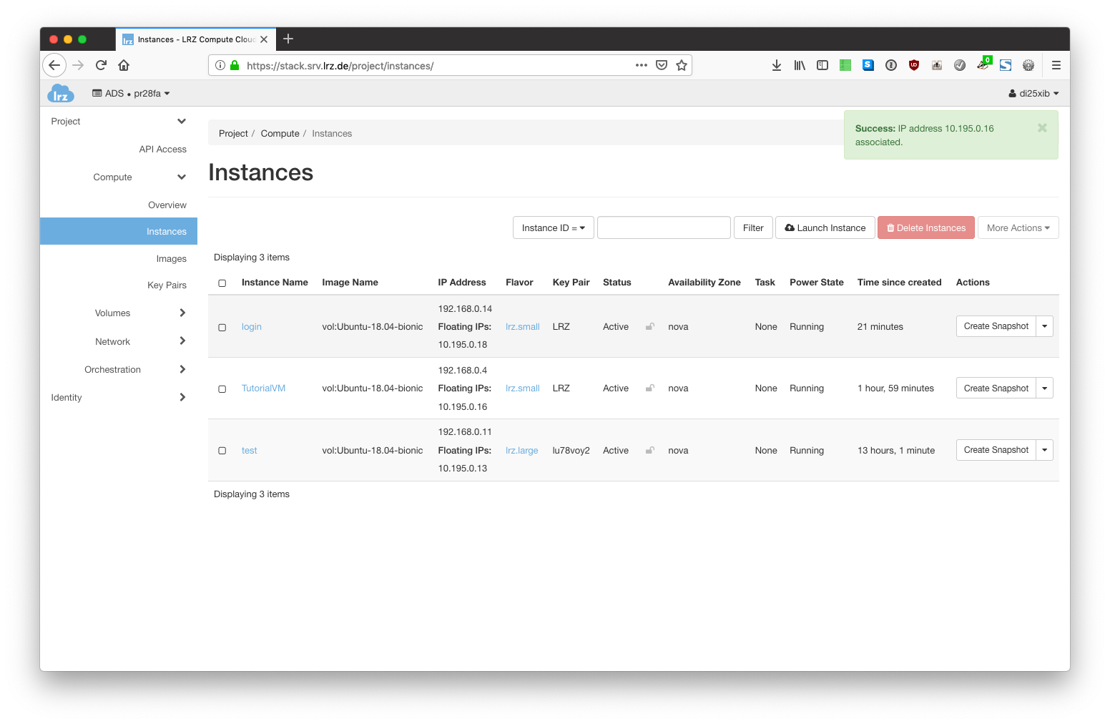Viewport: 1110px width, 724px height.
Task: Expand the Volumes section in the sidebar
Action: click(x=113, y=313)
